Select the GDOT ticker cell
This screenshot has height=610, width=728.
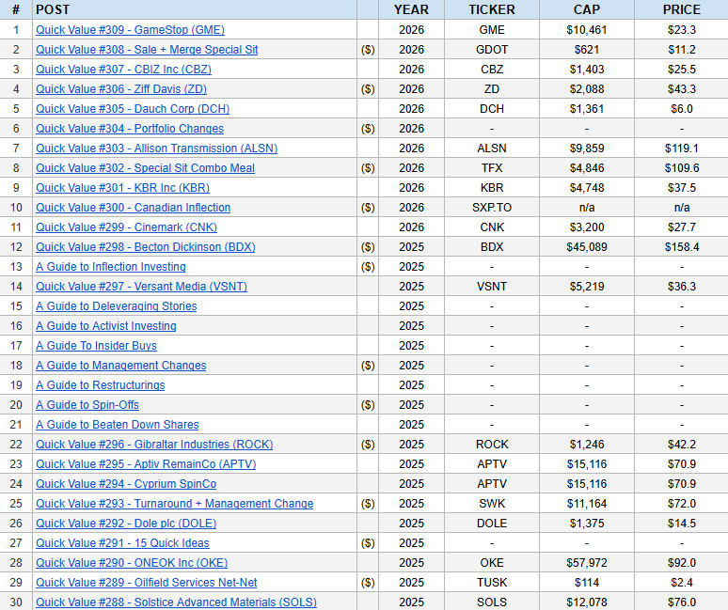coord(492,50)
